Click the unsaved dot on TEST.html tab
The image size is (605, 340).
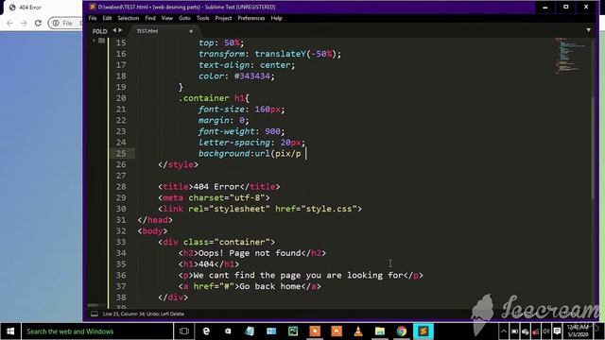click(191, 31)
